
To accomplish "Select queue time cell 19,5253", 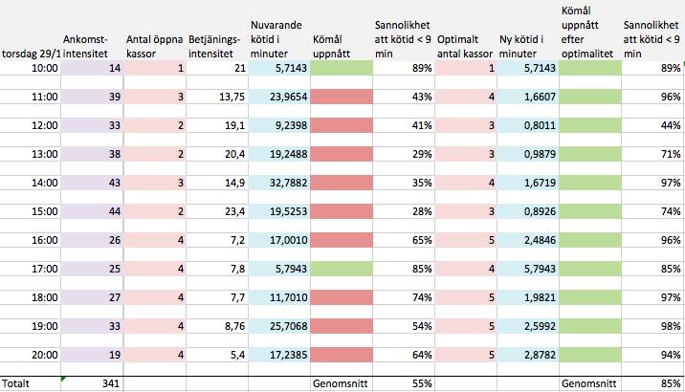I will click(x=279, y=211).
